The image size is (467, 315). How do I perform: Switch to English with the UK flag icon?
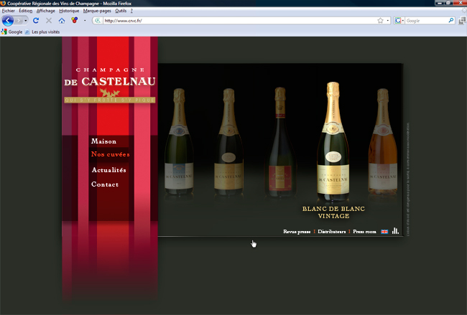pyautogui.click(x=384, y=232)
